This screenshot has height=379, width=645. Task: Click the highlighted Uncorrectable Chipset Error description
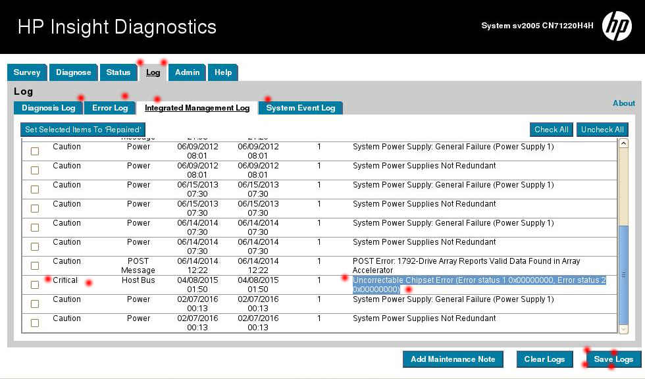[x=479, y=285]
